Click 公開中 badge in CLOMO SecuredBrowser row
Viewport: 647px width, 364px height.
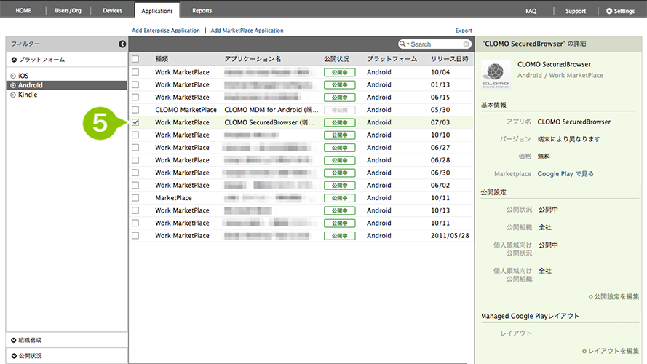pos(340,122)
